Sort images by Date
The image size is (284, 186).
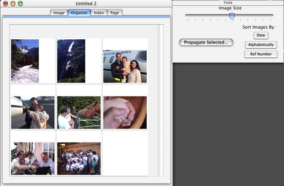tap(261, 35)
